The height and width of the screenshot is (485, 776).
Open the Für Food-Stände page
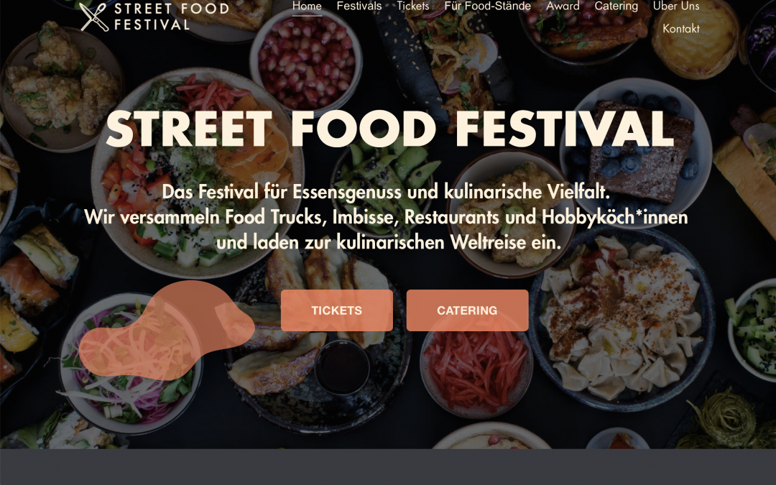(x=488, y=6)
